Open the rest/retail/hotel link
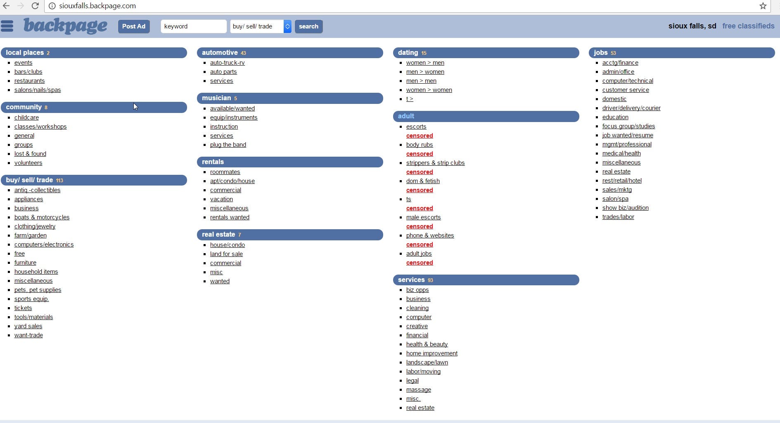 pos(622,181)
